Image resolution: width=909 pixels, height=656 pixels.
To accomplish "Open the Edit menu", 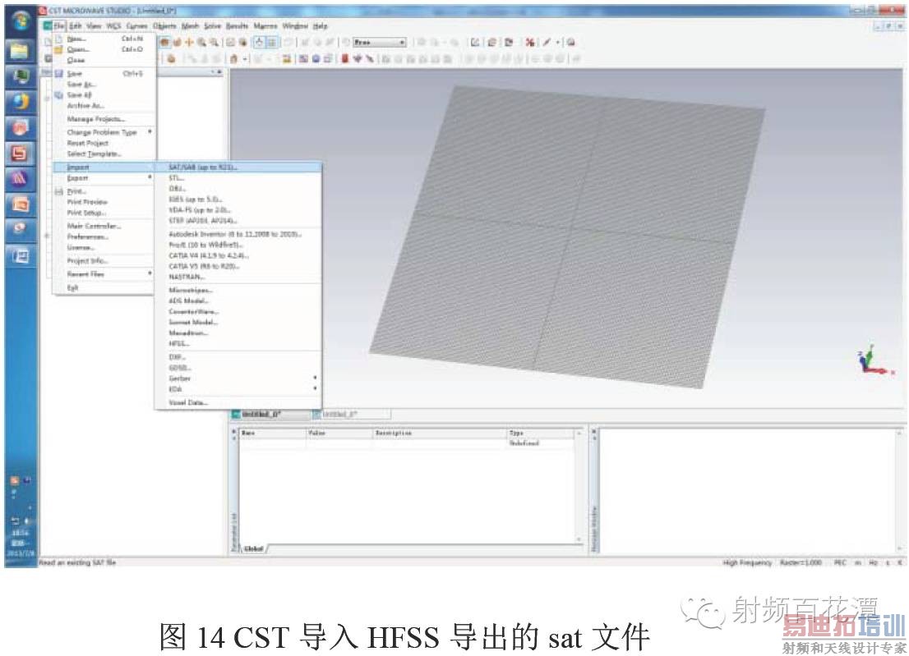I will pos(76,26).
